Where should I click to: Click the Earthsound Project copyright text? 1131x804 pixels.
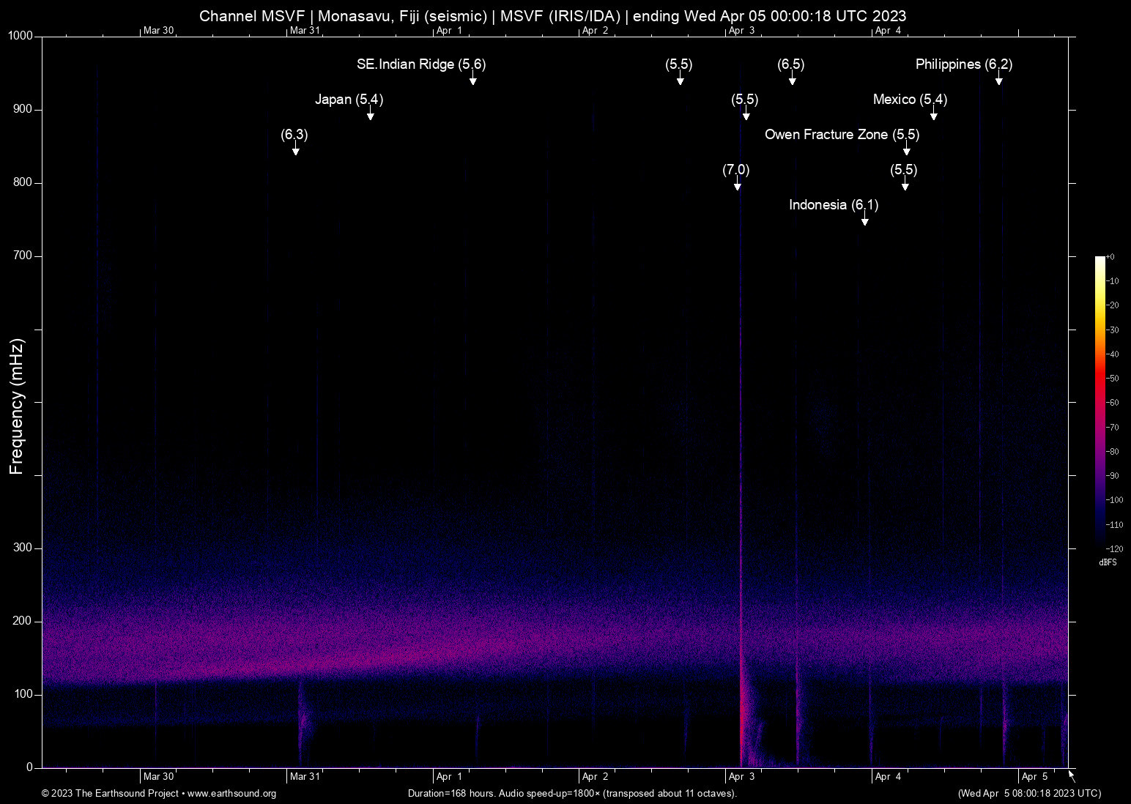coord(110,794)
